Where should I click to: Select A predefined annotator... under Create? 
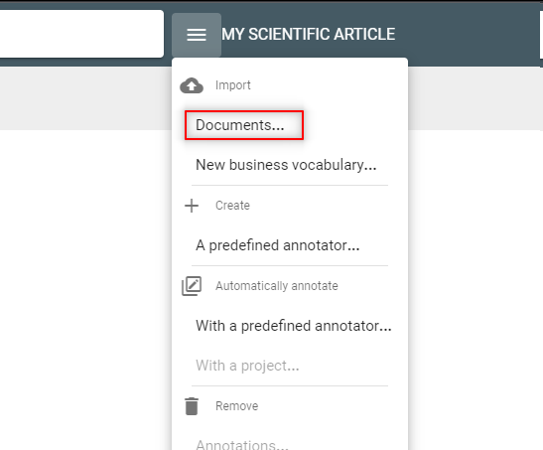(278, 245)
